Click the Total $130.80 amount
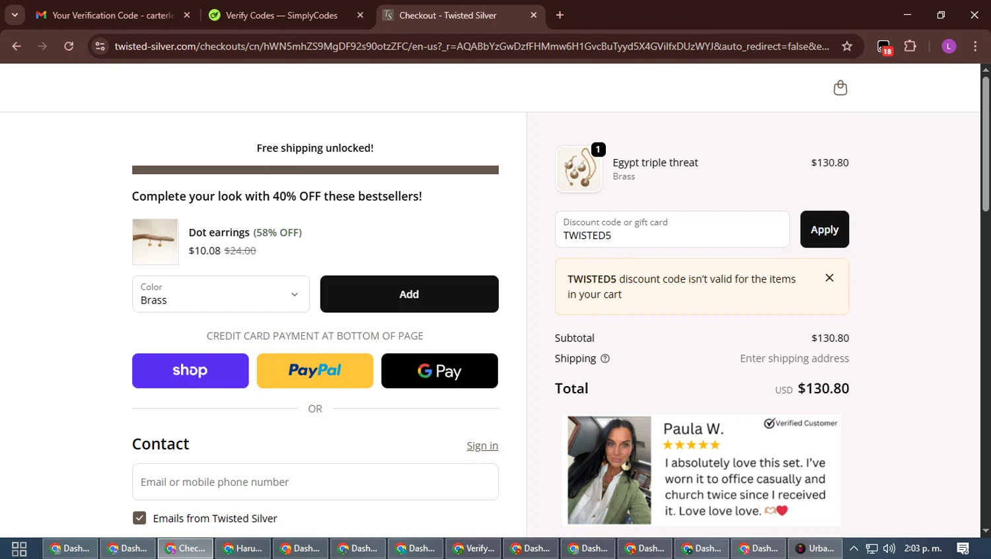The image size is (991, 559). [823, 388]
